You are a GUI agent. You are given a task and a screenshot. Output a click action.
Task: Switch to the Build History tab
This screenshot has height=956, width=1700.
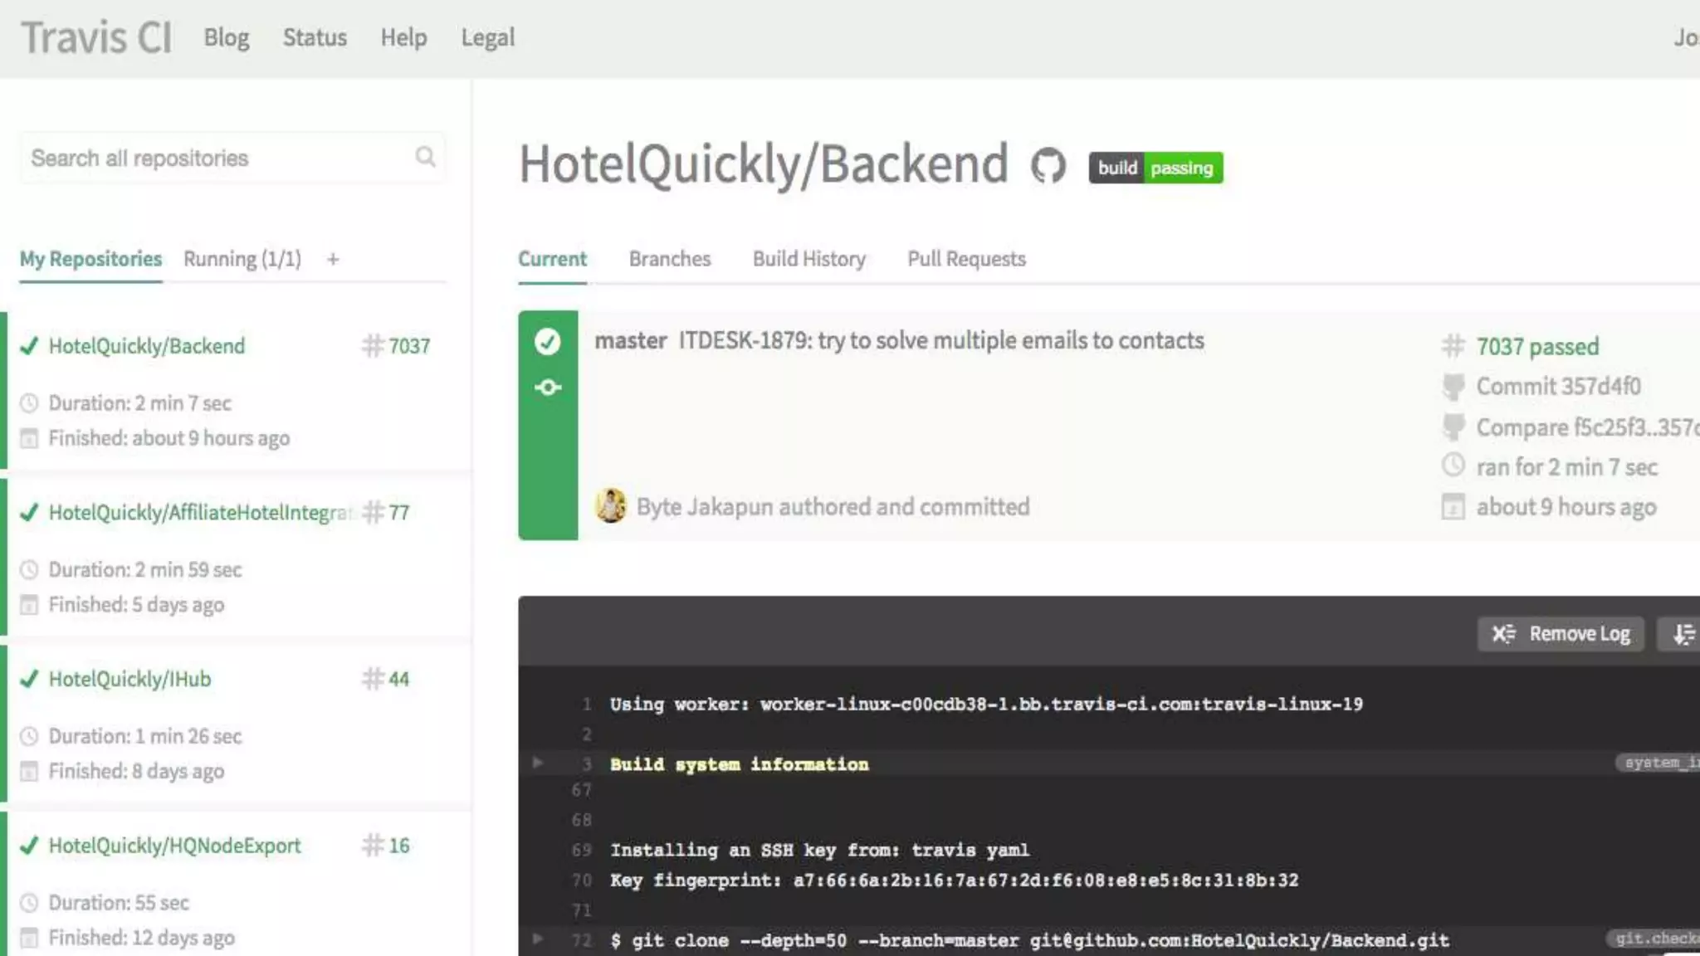point(808,259)
